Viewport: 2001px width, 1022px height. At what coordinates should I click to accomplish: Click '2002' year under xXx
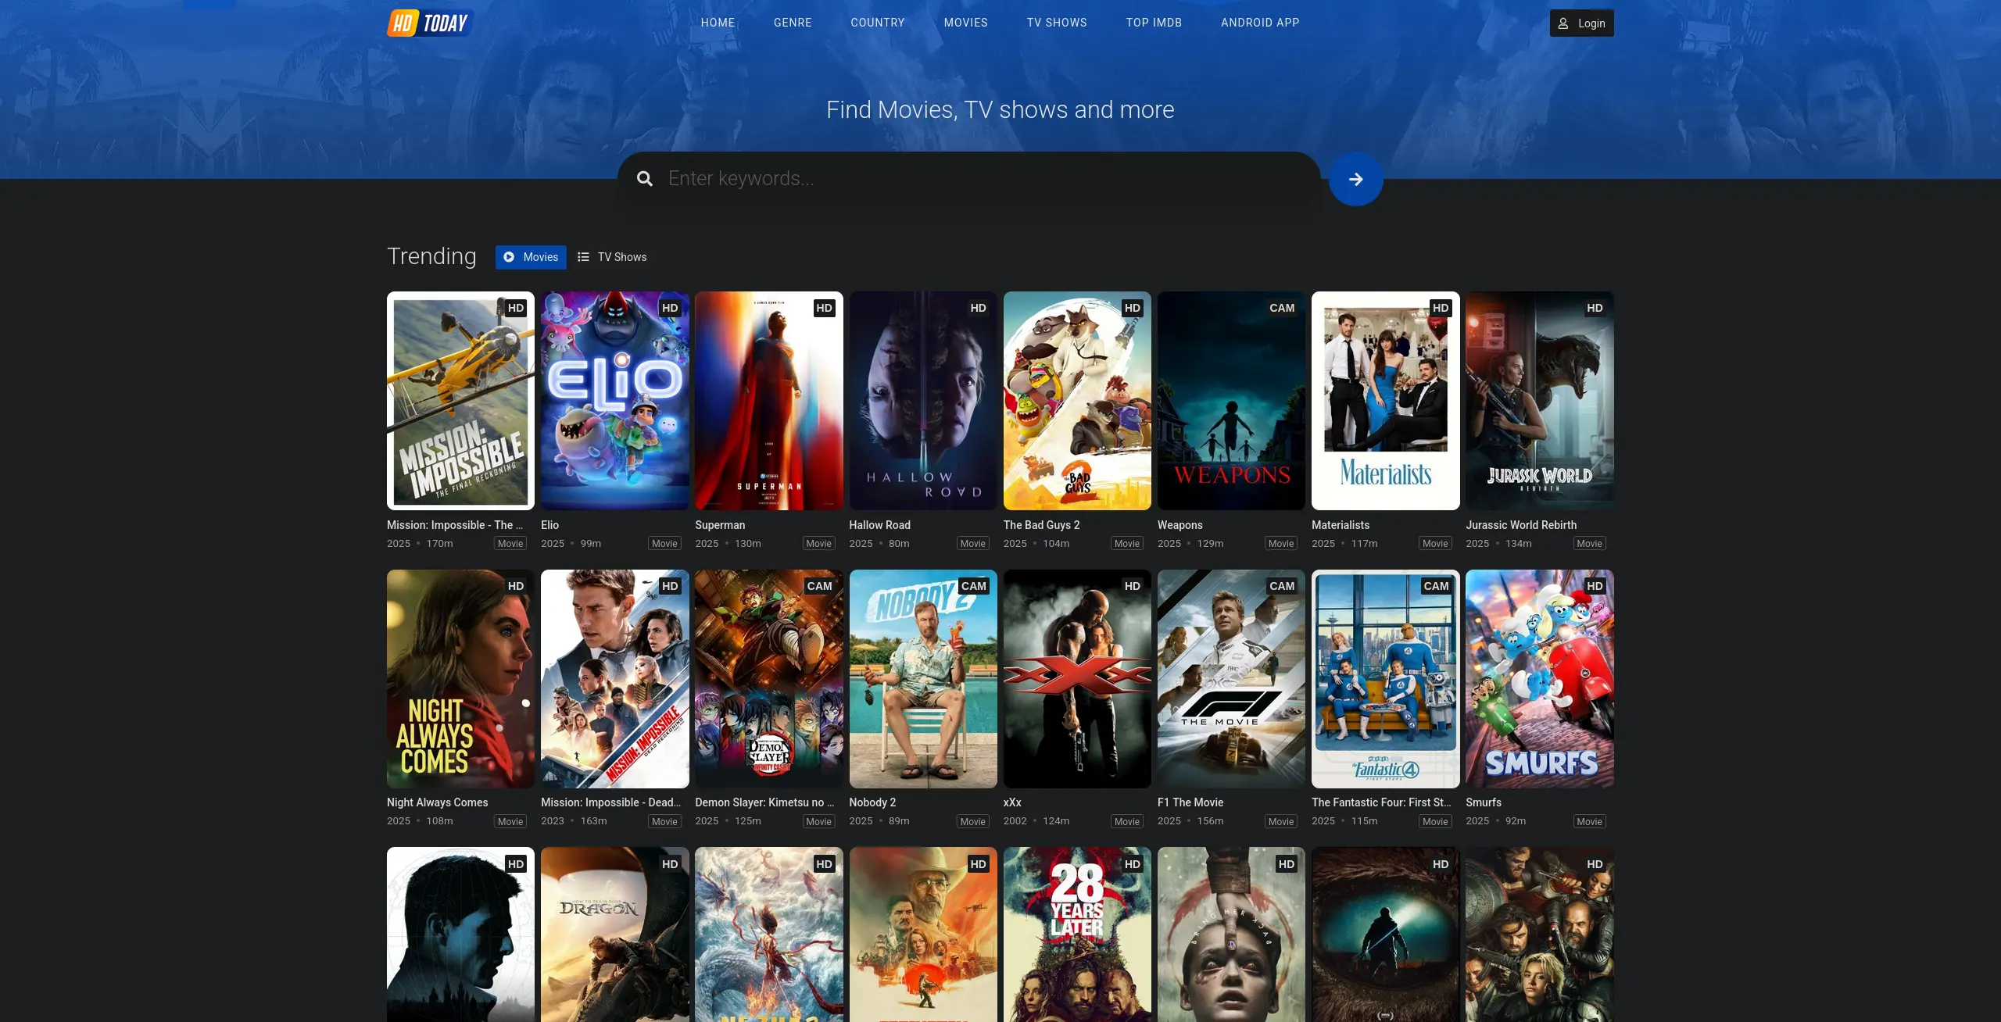pyautogui.click(x=1015, y=821)
